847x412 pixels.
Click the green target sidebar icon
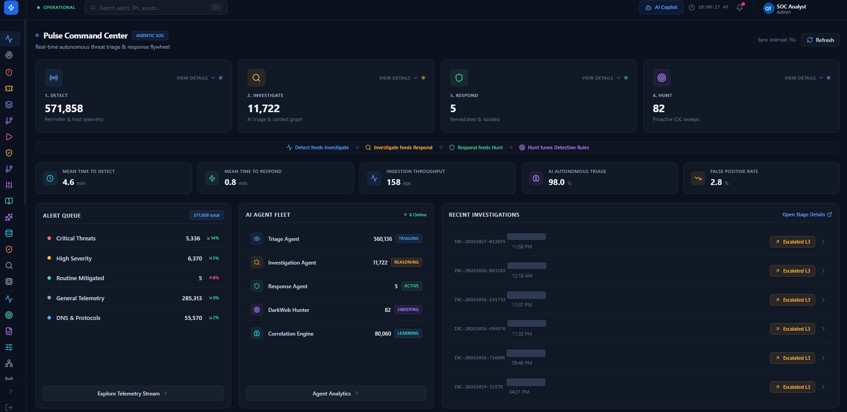pyautogui.click(x=9, y=315)
